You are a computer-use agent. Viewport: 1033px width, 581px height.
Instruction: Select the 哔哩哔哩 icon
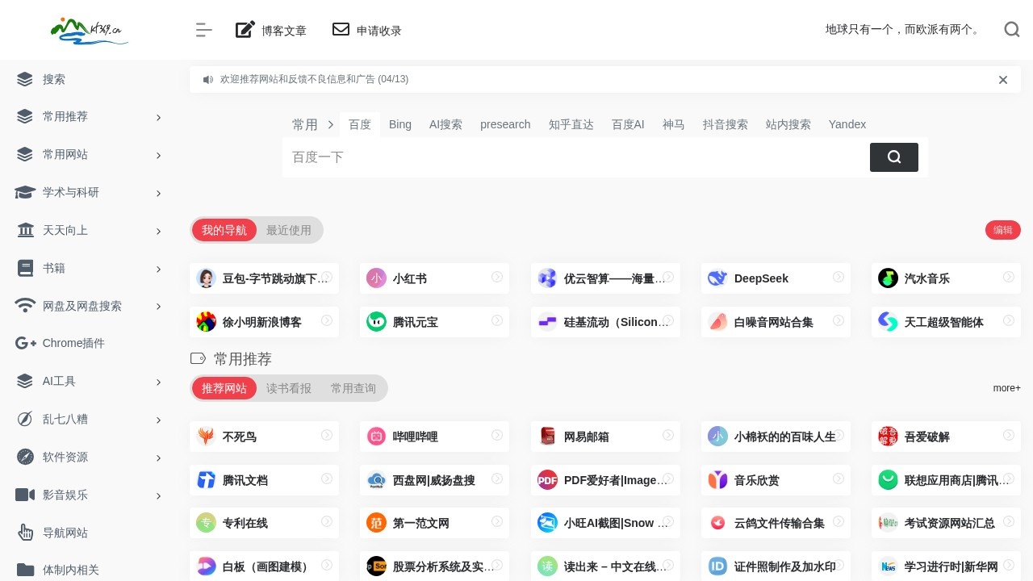[376, 436]
